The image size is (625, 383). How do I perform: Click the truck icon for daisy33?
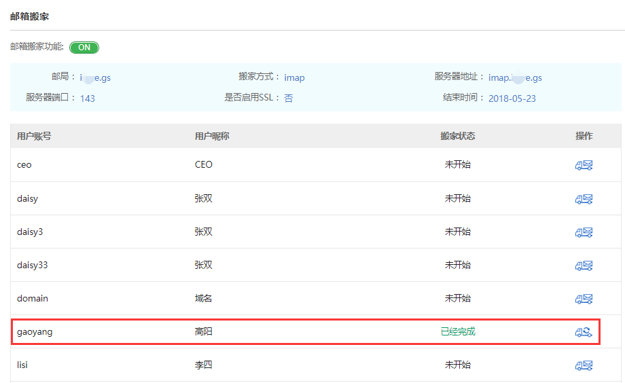tap(584, 266)
